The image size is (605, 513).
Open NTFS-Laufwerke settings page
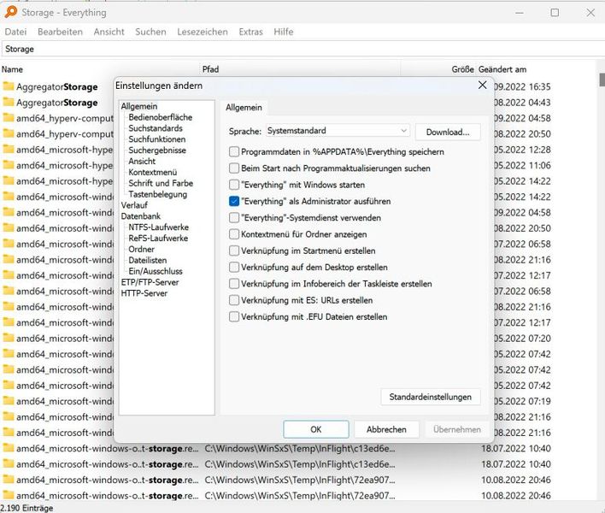[x=158, y=227]
